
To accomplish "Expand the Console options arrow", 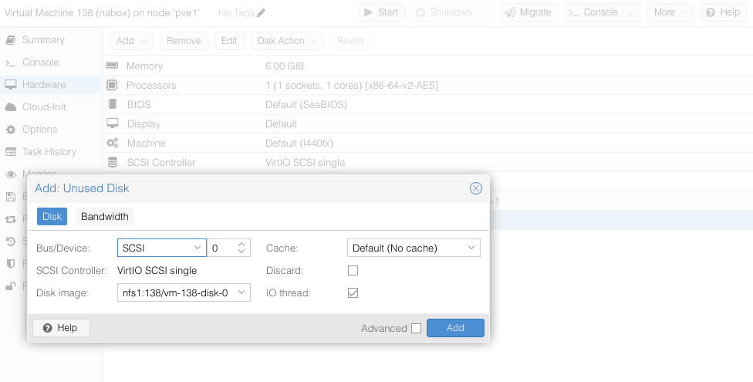I will tap(630, 12).
